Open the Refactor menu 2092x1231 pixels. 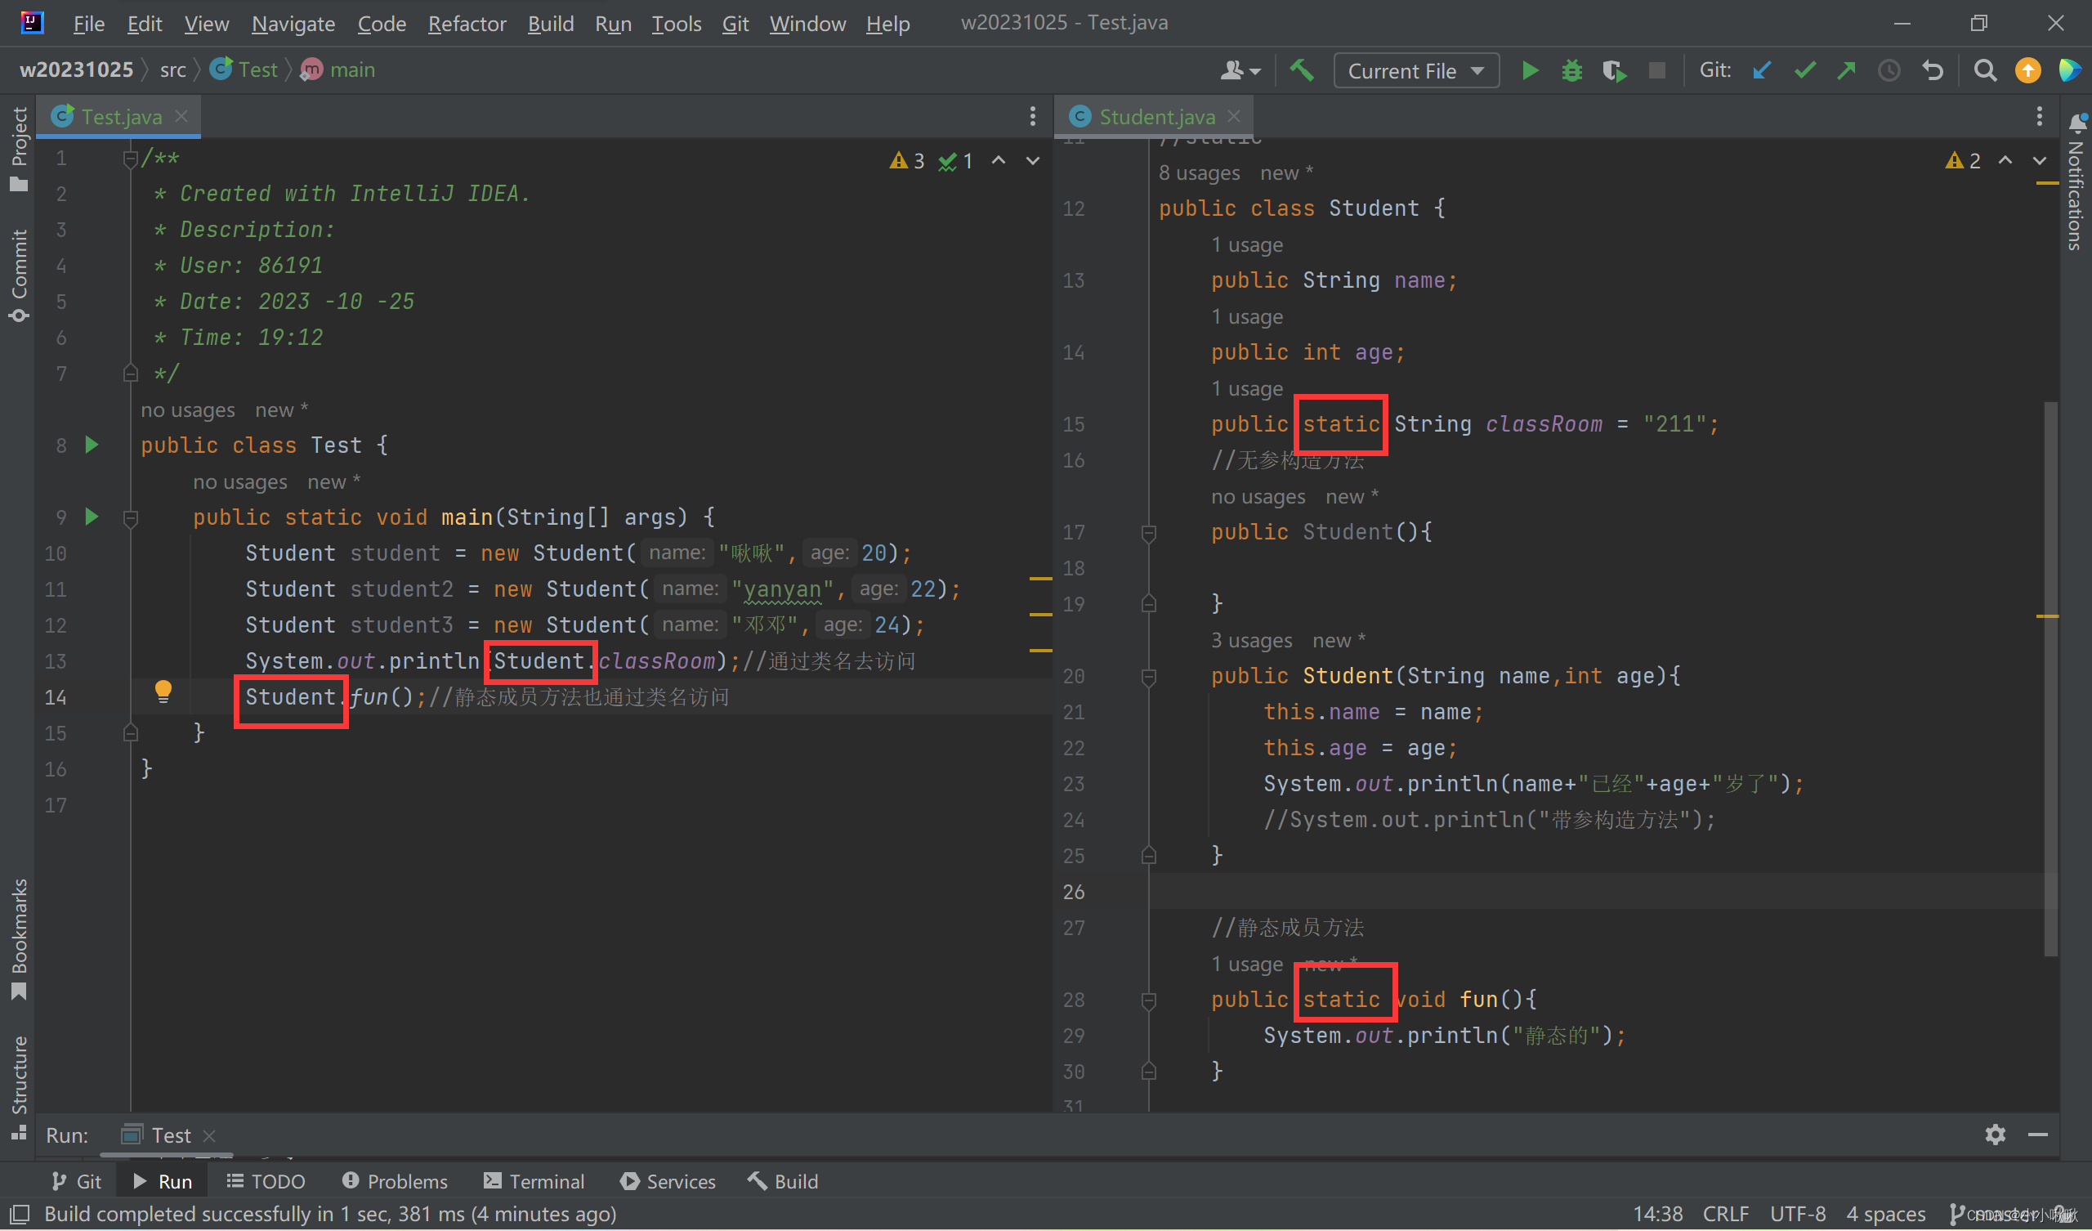[x=467, y=23]
